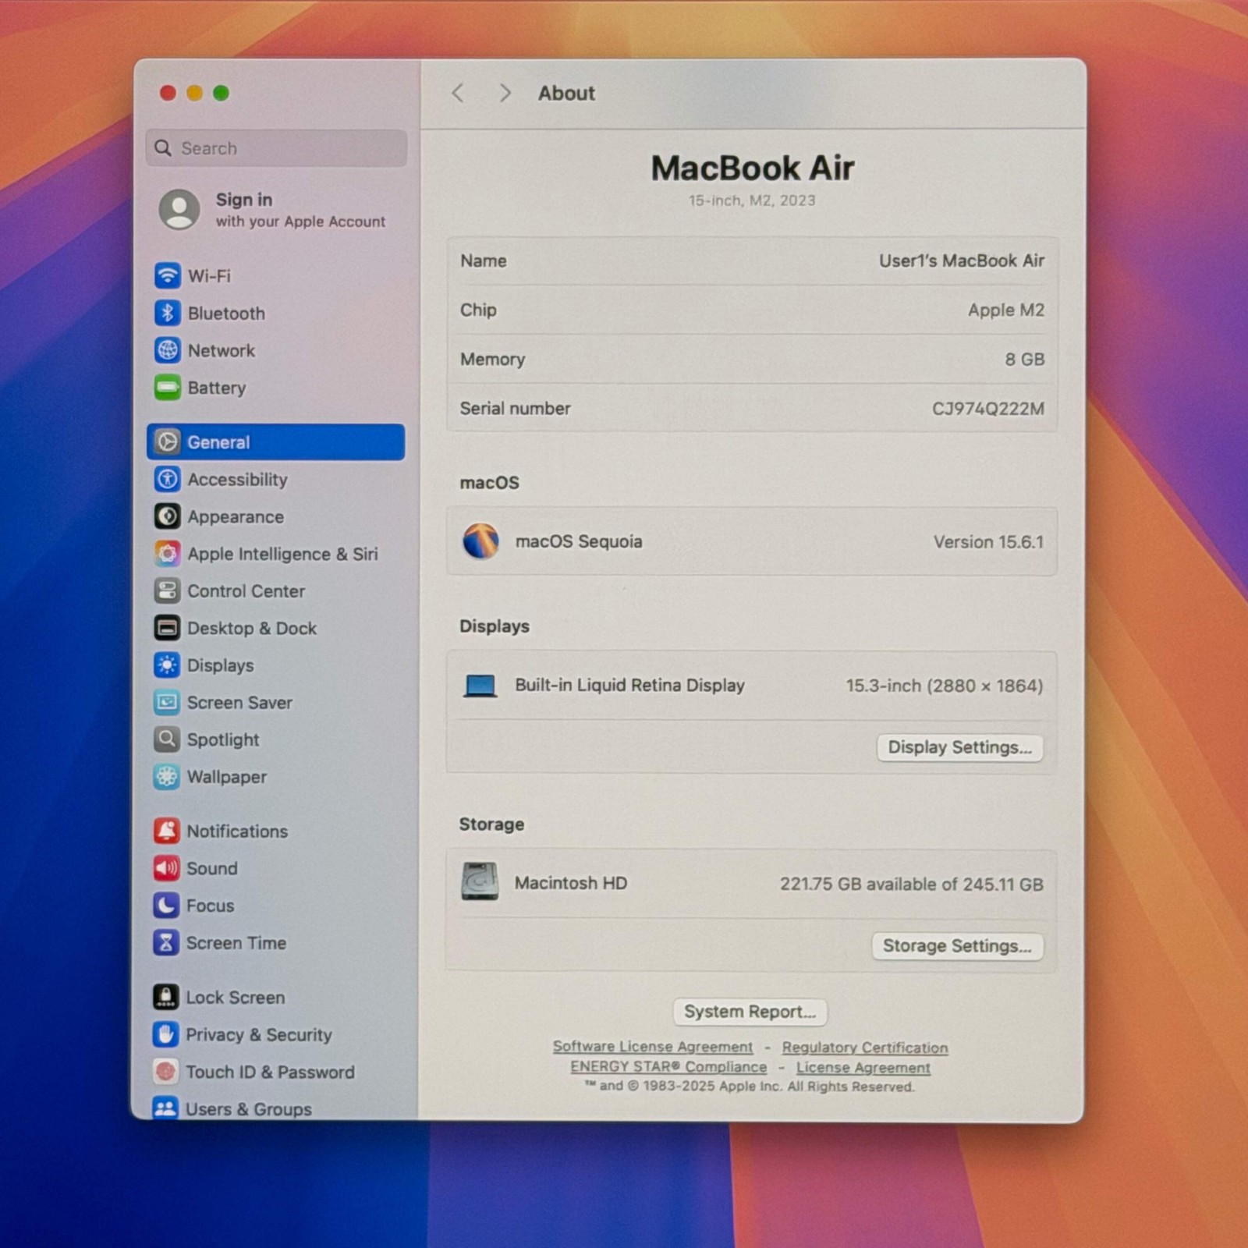Click the Display Settings button

pos(959,747)
